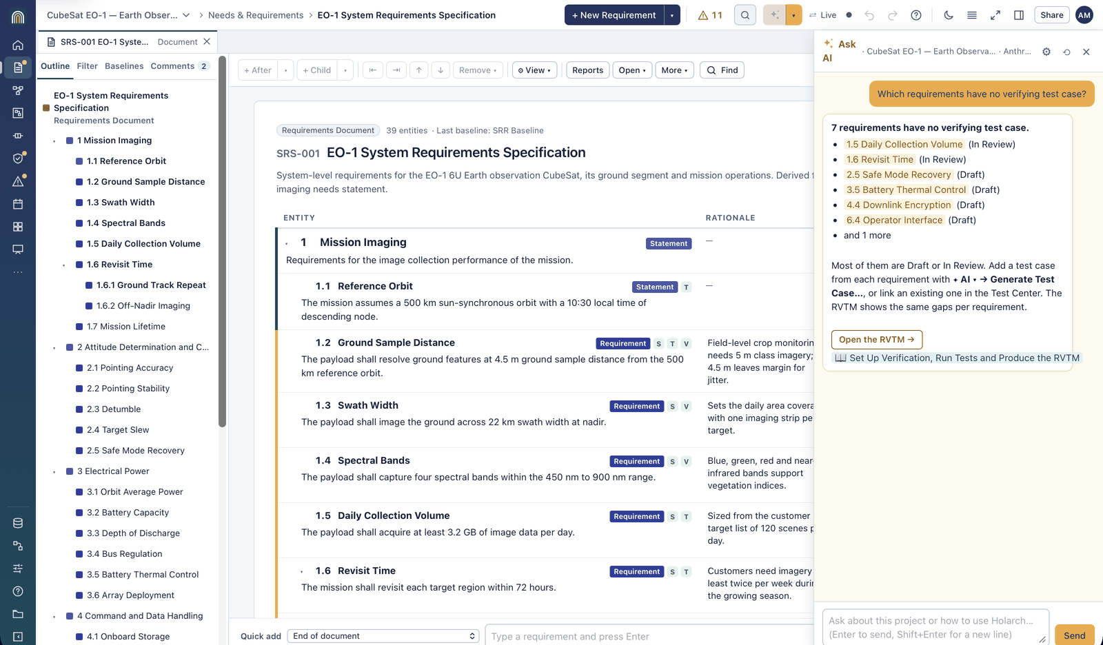Click the Reports button
The image size is (1103, 645).
pyautogui.click(x=587, y=70)
